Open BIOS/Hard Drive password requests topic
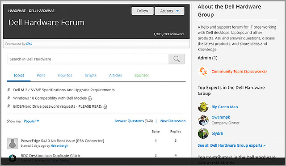 tap(58, 106)
